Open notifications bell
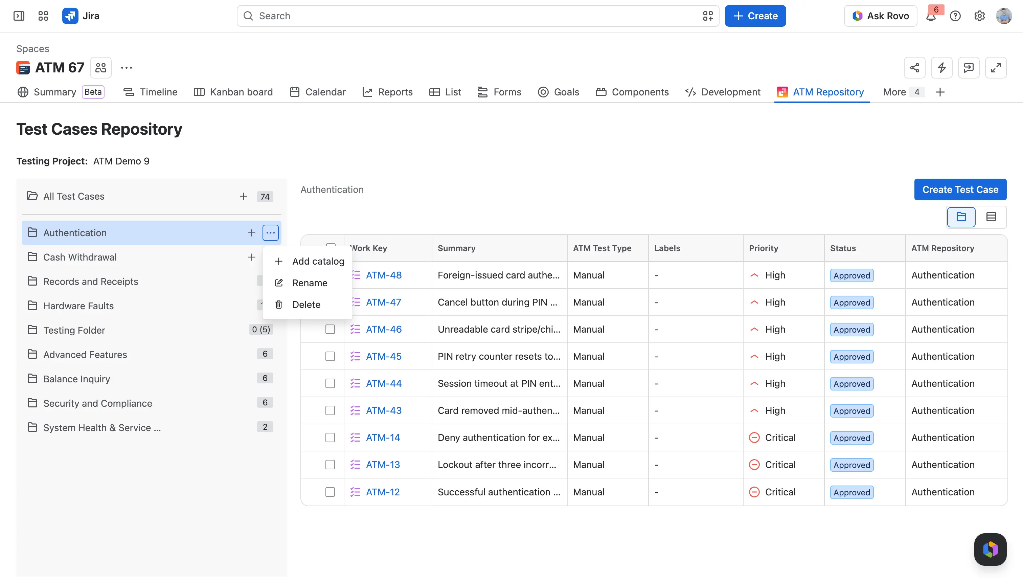This screenshot has width=1023, height=582. point(931,16)
